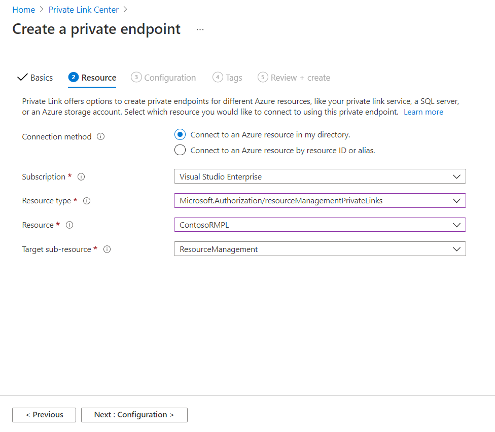The image size is (495, 432).
Task: Select Connect to resource in my directory
Action: point(180,135)
